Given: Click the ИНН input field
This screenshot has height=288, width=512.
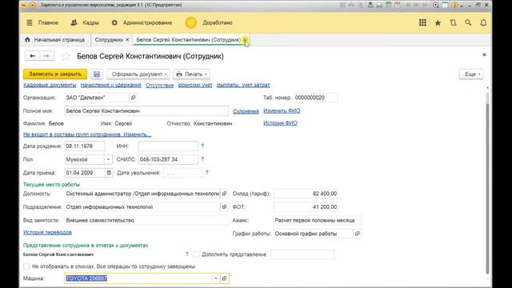Looking at the screenshot, I should click(168, 146).
